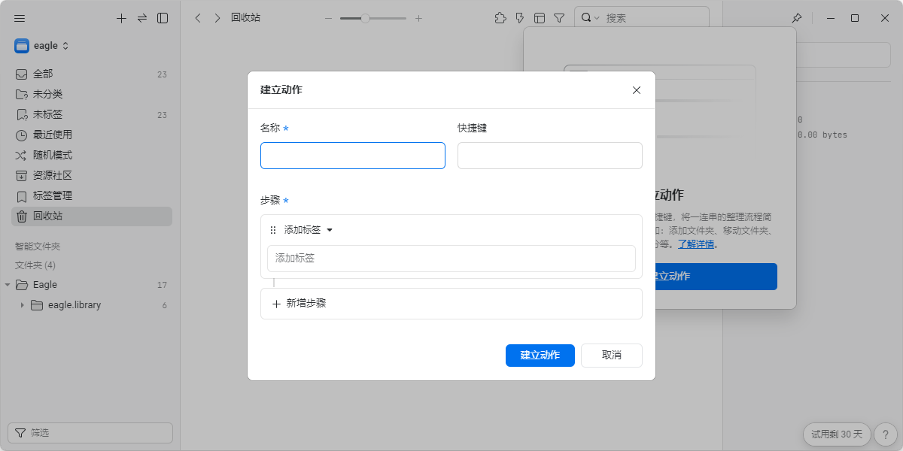Click the pin window icon

pyautogui.click(x=797, y=18)
